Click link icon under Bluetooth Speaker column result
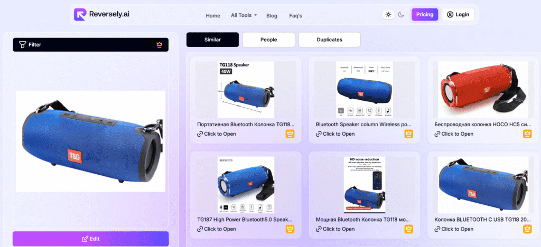Image resolution: width=541 pixels, height=247 pixels. click(319, 134)
